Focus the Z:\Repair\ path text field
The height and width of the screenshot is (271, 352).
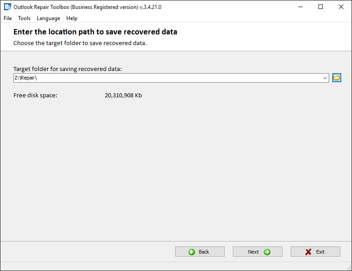coord(167,78)
